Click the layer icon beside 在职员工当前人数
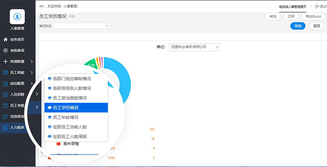 tap(50, 127)
